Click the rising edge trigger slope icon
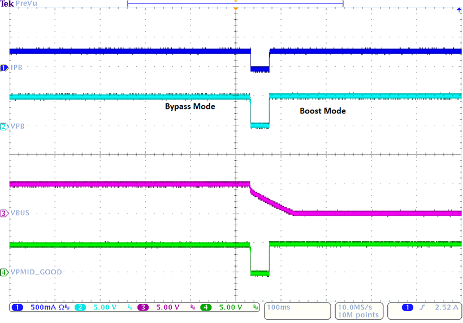 [422, 308]
